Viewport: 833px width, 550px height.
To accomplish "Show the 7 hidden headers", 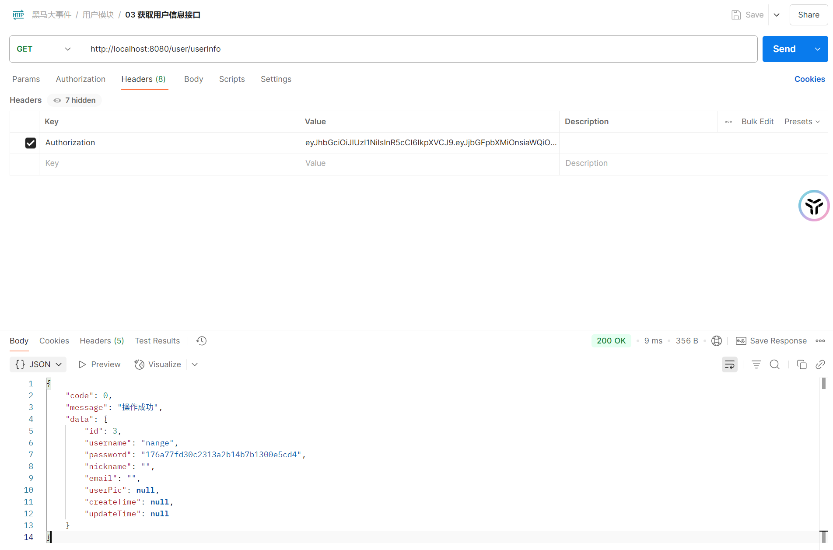I will coord(75,100).
